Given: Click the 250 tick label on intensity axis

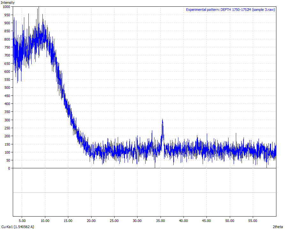Looking at the screenshot, I should (7, 128).
